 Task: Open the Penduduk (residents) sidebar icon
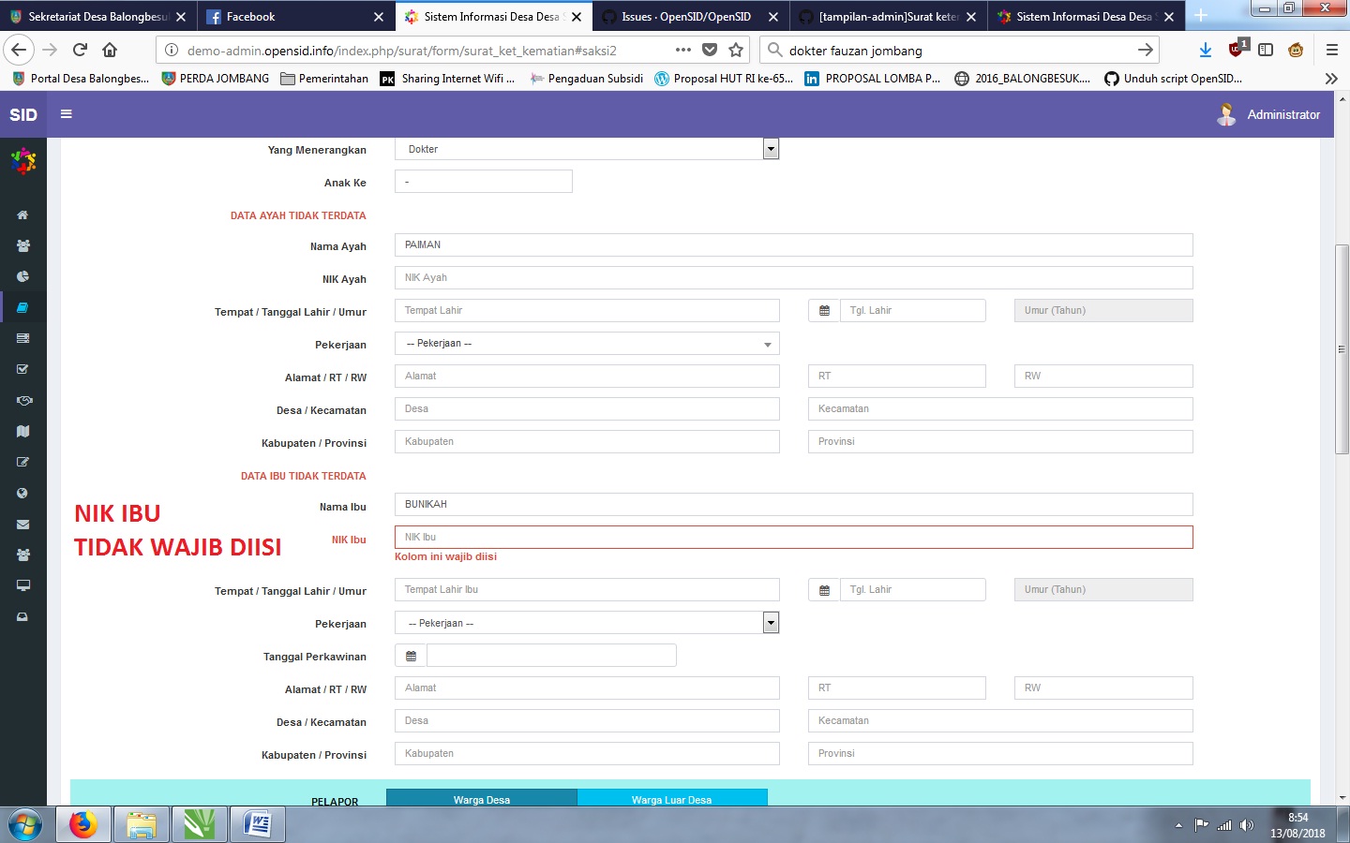(x=23, y=245)
